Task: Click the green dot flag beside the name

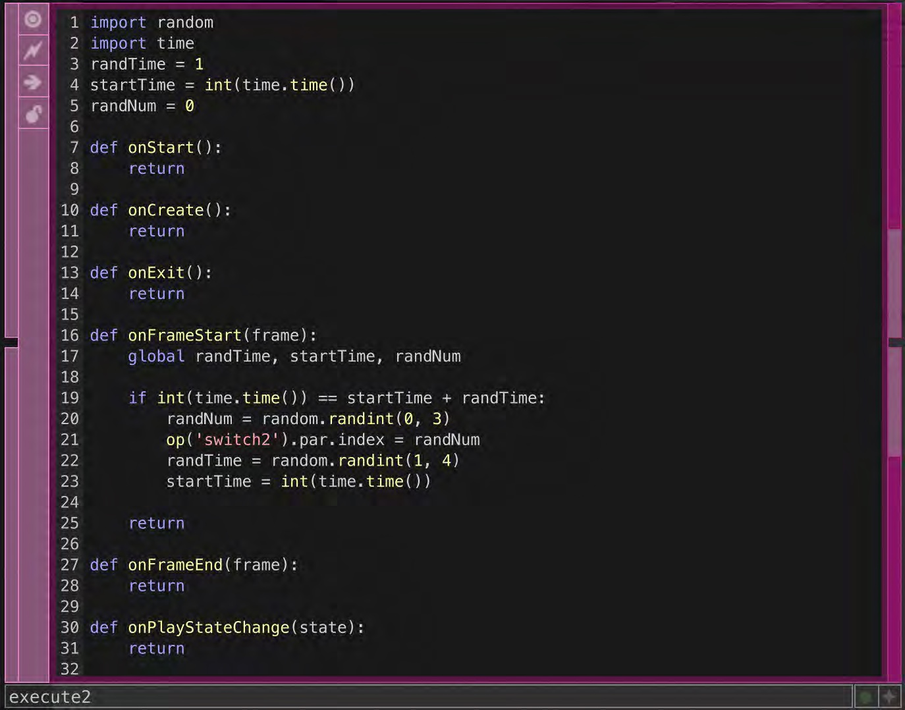Action: 866,697
